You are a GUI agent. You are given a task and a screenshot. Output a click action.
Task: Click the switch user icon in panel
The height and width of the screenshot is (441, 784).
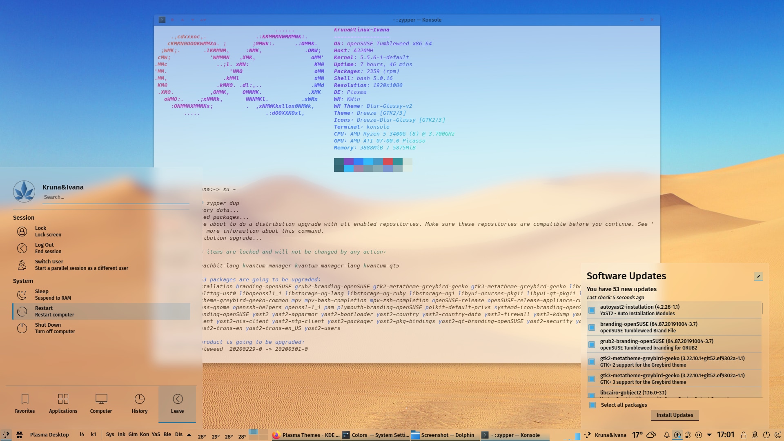pos(755,435)
